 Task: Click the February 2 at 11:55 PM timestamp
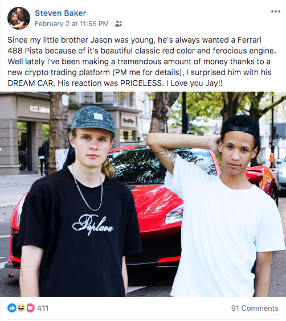pos(72,24)
